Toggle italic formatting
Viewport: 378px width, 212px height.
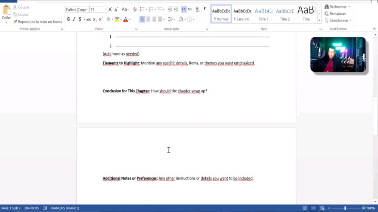74,19
